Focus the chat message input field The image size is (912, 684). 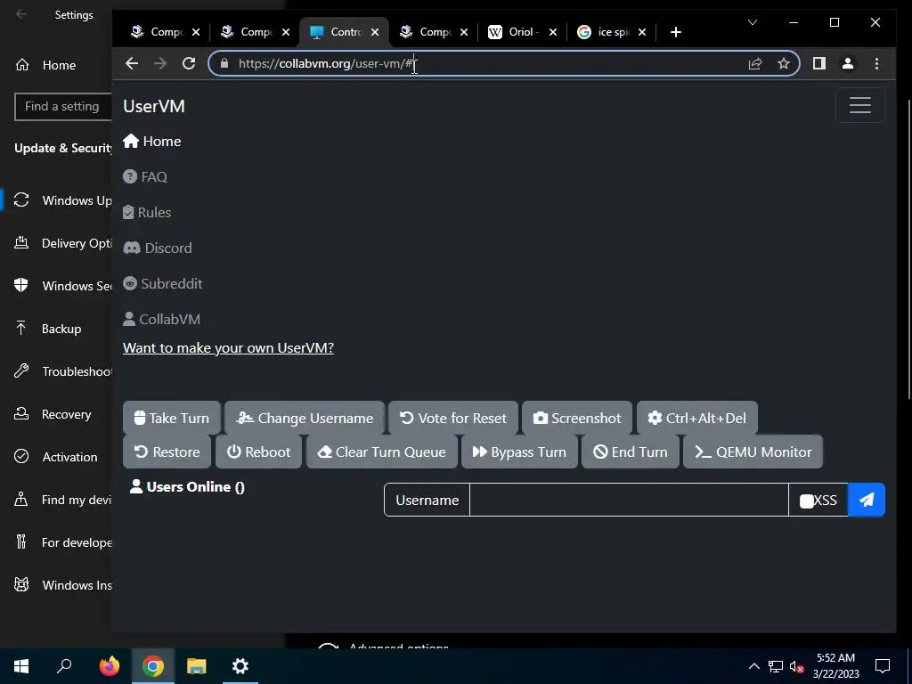pos(629,500)
